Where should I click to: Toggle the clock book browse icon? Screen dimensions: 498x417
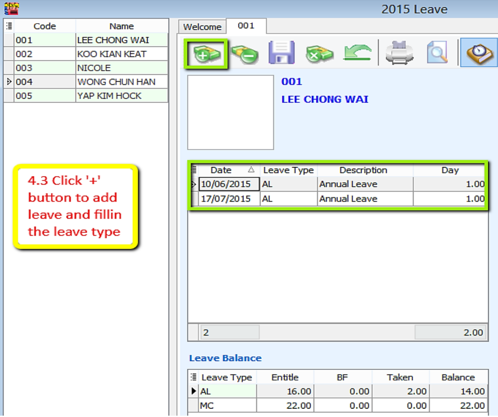pyautogui.click(x=479, y=53)
